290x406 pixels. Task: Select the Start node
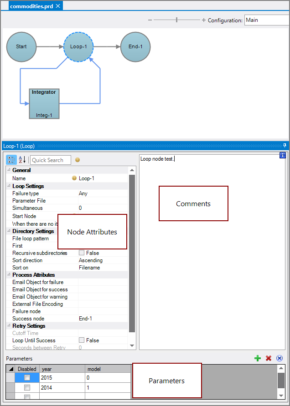point(21,47)
